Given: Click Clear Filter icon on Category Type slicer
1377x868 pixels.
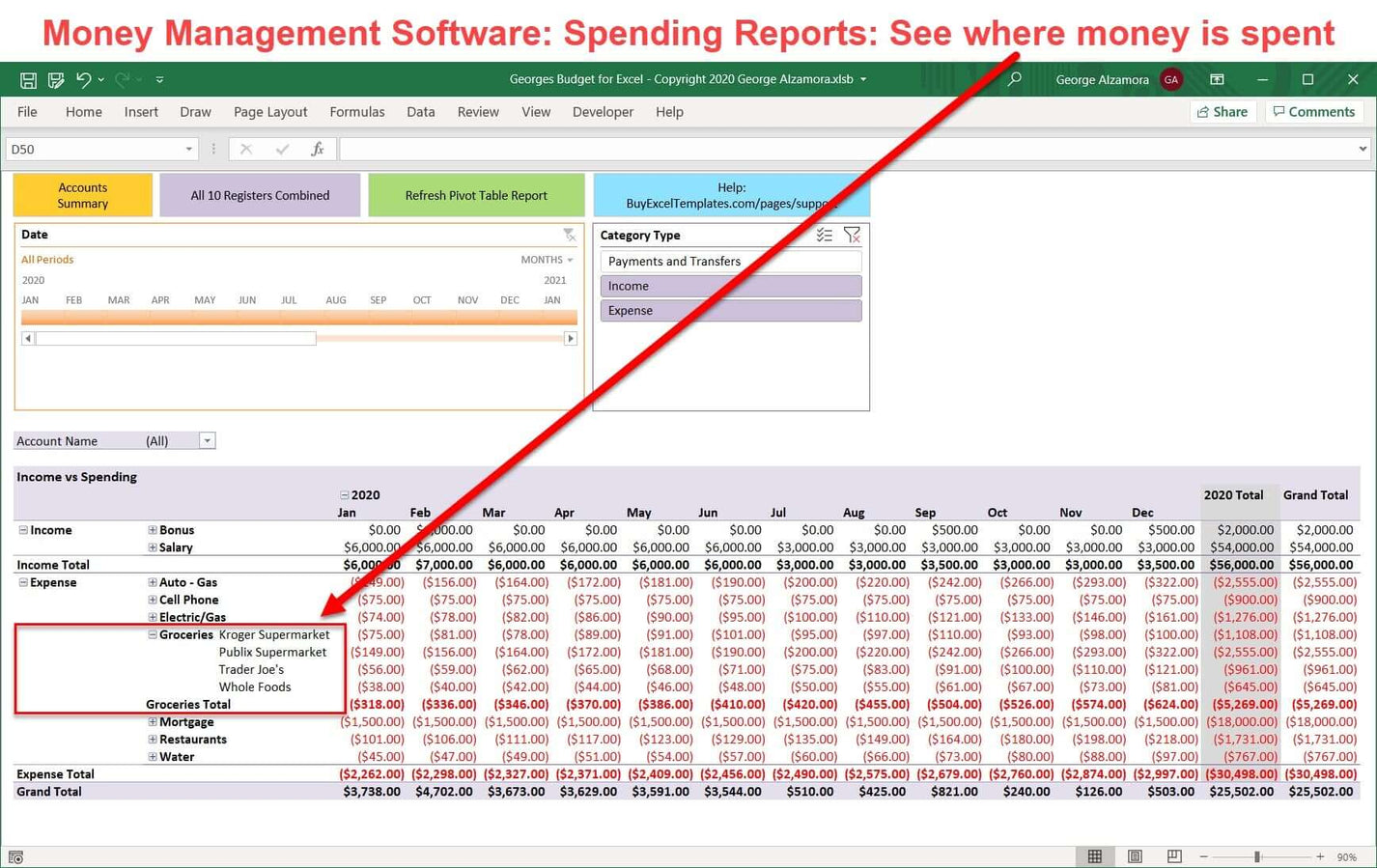Looking at the screenshot, I should 853,234.
